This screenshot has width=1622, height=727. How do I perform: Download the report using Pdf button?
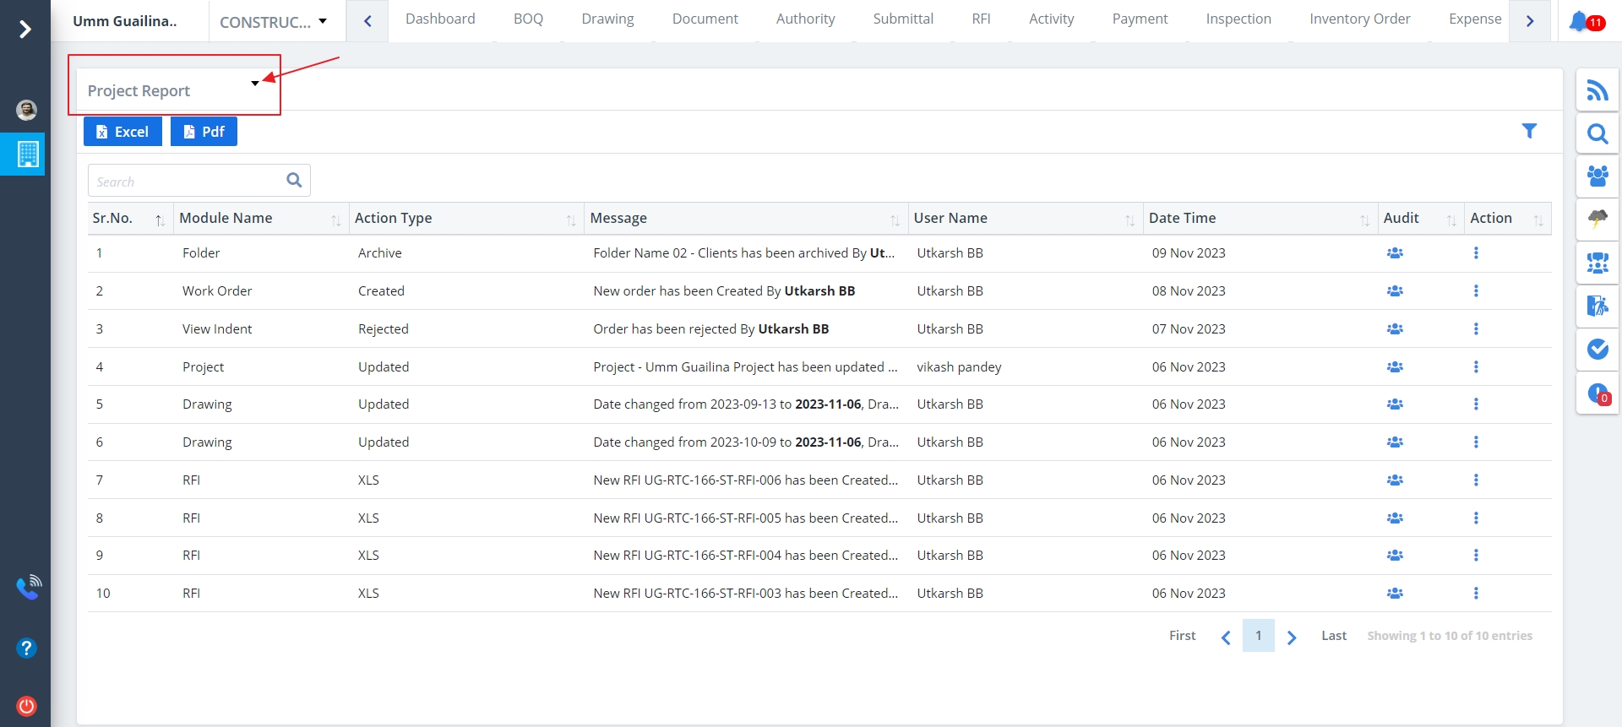coord(204,132)
